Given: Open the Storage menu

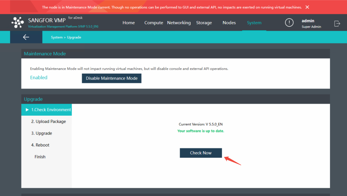Looking at the screenshot, I should 204,23.
